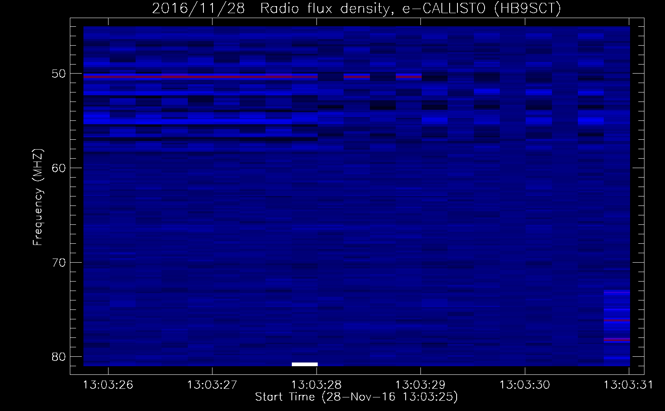Click the 13:03:26 time label
Image resolution: width=665 pixels, height=411 pixels.
(108, 385)
